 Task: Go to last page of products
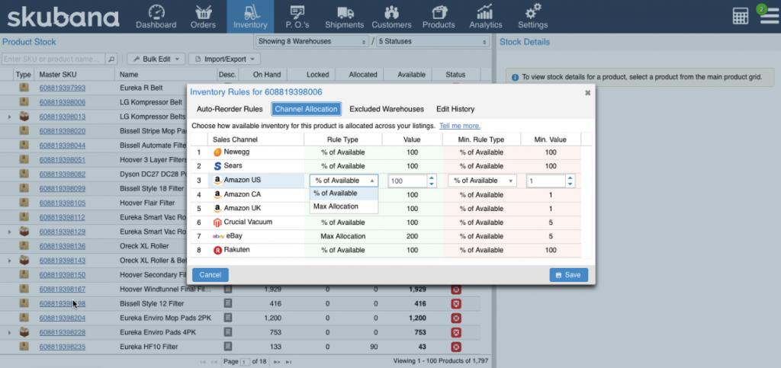point(289,362)
